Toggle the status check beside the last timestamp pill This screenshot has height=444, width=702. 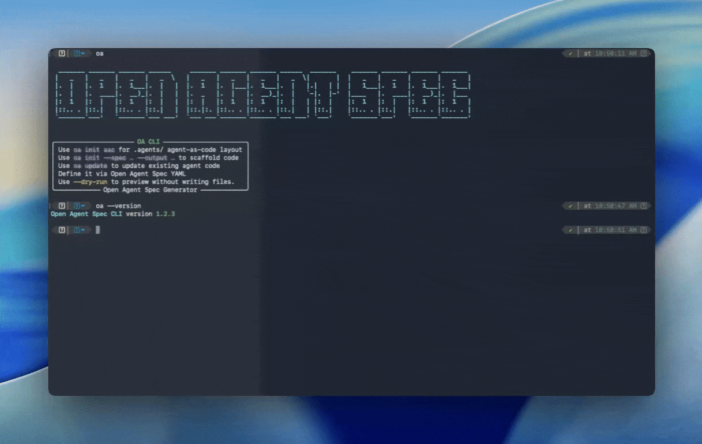570,229
